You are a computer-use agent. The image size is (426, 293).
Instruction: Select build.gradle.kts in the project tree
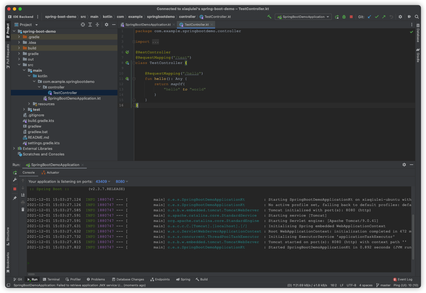(41, 121)
